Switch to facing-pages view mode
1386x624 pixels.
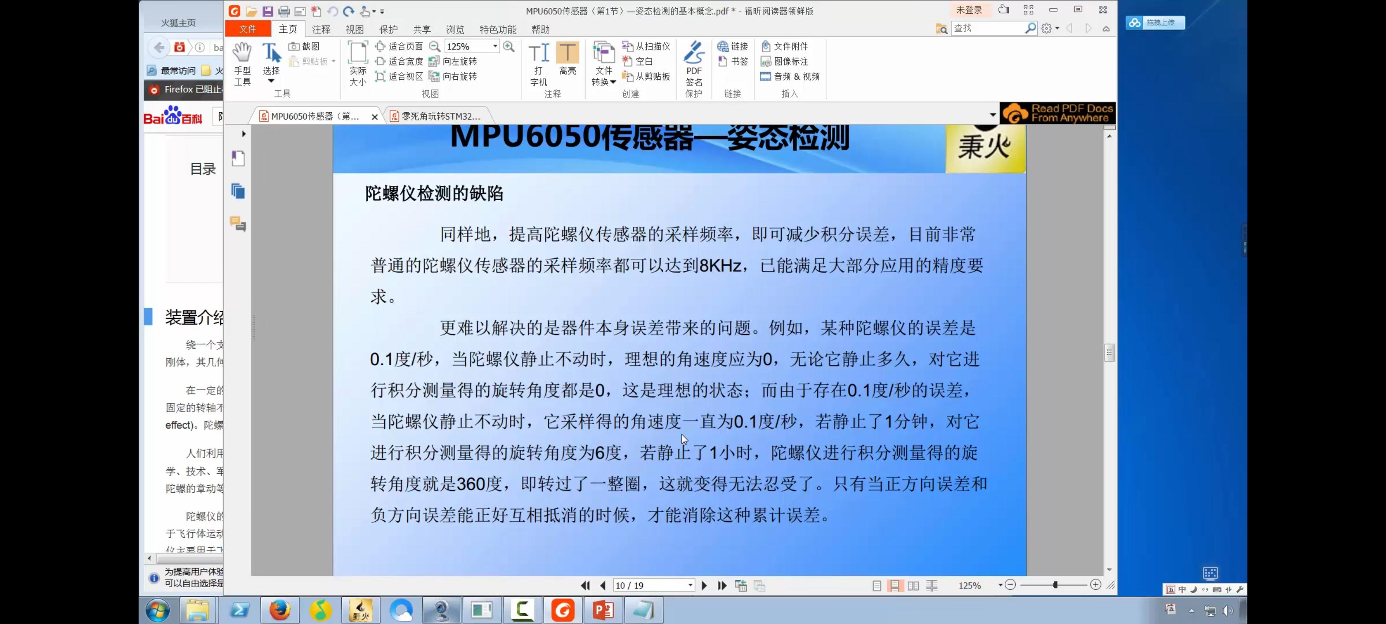click(913, 585)
